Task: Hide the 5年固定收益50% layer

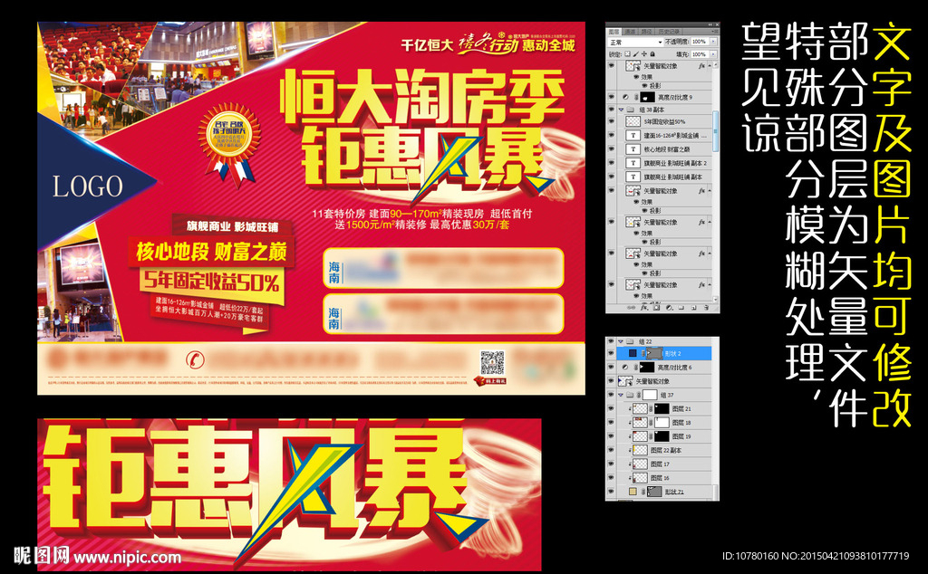Action: pyautogui.click(x=612, y=121)
